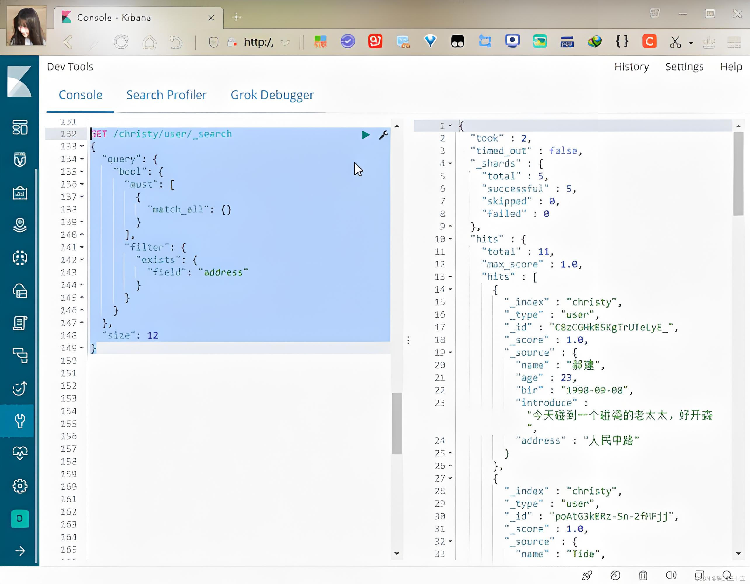Collapse the "filter" block at line 141
Screen dimensions: 750x584
(x=82, y=247)
